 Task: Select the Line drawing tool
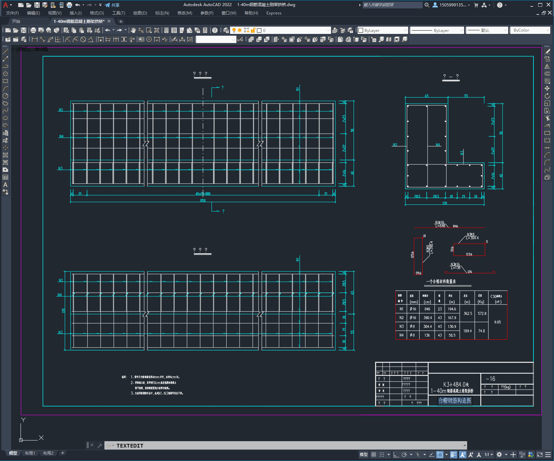(x=5, y=52)
